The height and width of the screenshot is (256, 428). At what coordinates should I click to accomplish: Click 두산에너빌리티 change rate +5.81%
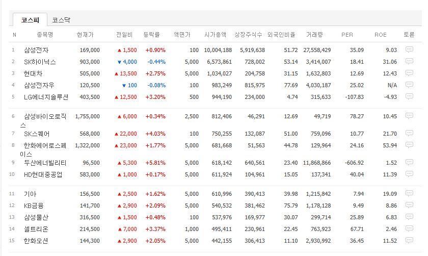point(155,163)
